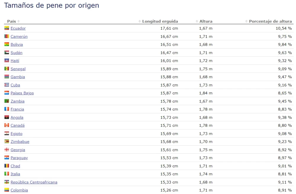Click the Sudán flag icon
This screenshot has height=194, width=296.
(x=7, y=52)
